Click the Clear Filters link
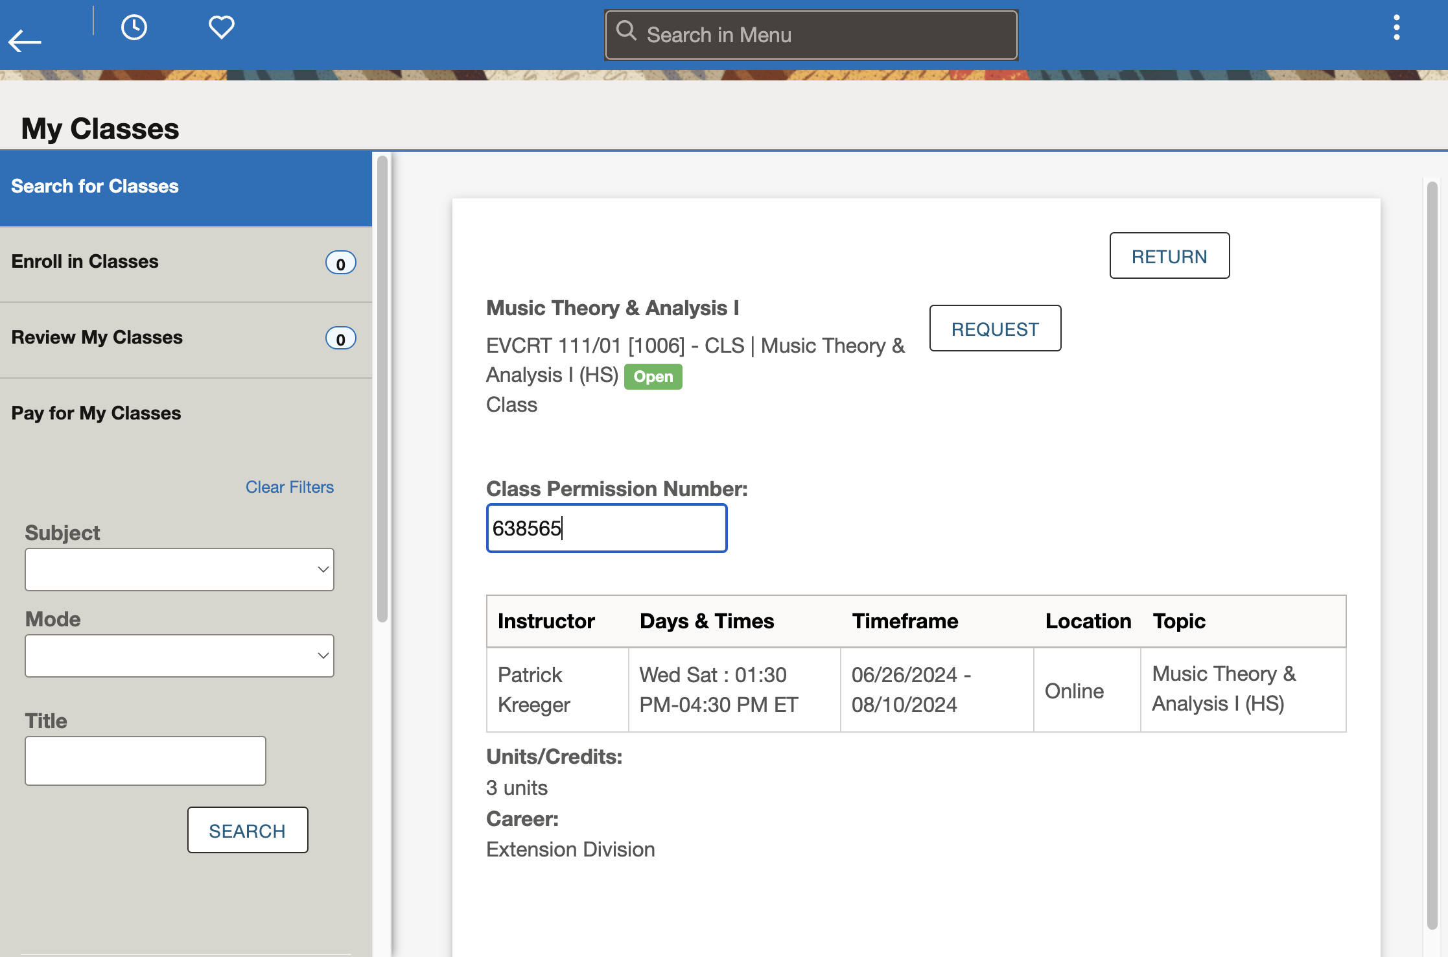Viewport: 1448px width, 957px height. point(290,487)
